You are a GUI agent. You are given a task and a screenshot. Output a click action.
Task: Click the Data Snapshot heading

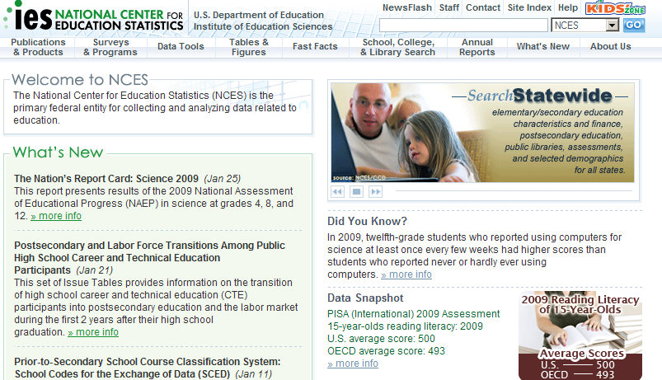[365, 298]
